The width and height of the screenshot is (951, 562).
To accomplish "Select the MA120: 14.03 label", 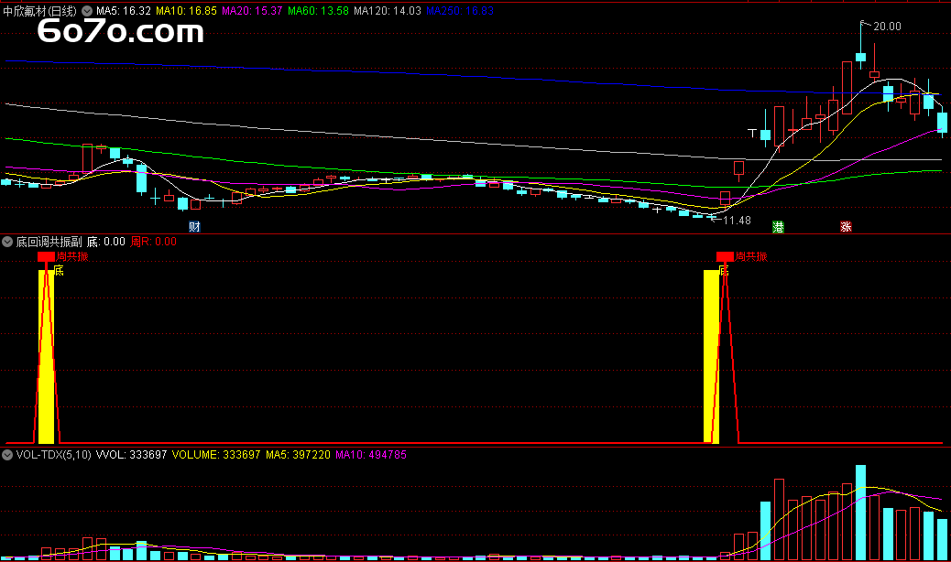I will click(388, 11).
